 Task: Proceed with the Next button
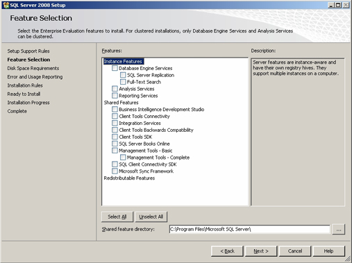(x=261, y=251)
